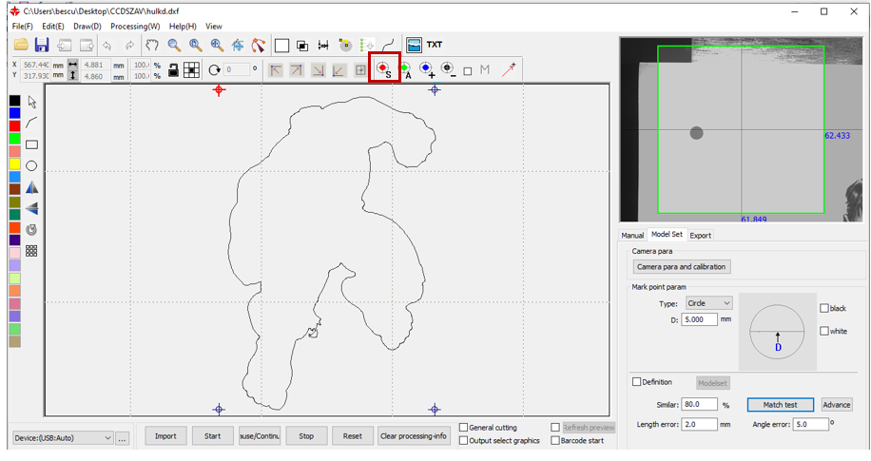Click the M toolbar icon
The width and height of the screenshot is (871, 461).
click(485, 70)
